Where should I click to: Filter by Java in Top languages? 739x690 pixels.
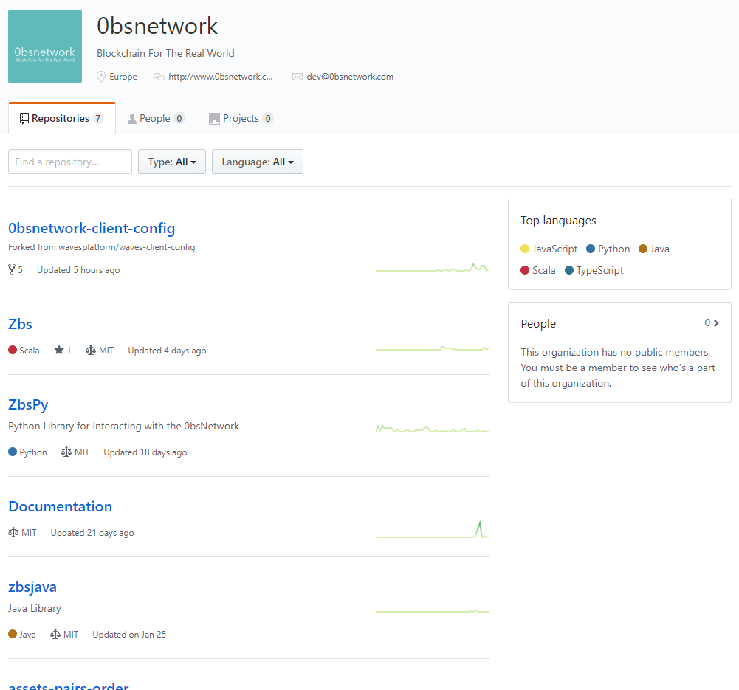coord(654,249)
